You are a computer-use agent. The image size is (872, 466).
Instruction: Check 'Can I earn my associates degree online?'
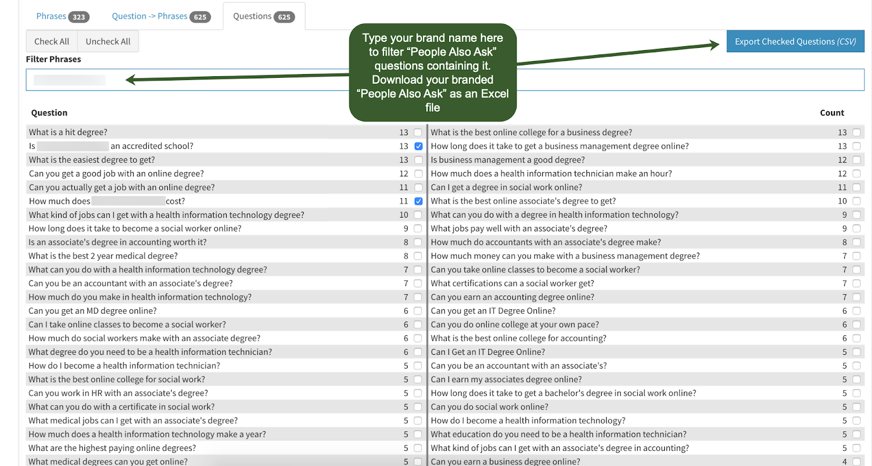pyautogui.click(x=856, y=379)
